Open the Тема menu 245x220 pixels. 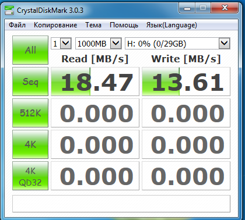93,25
